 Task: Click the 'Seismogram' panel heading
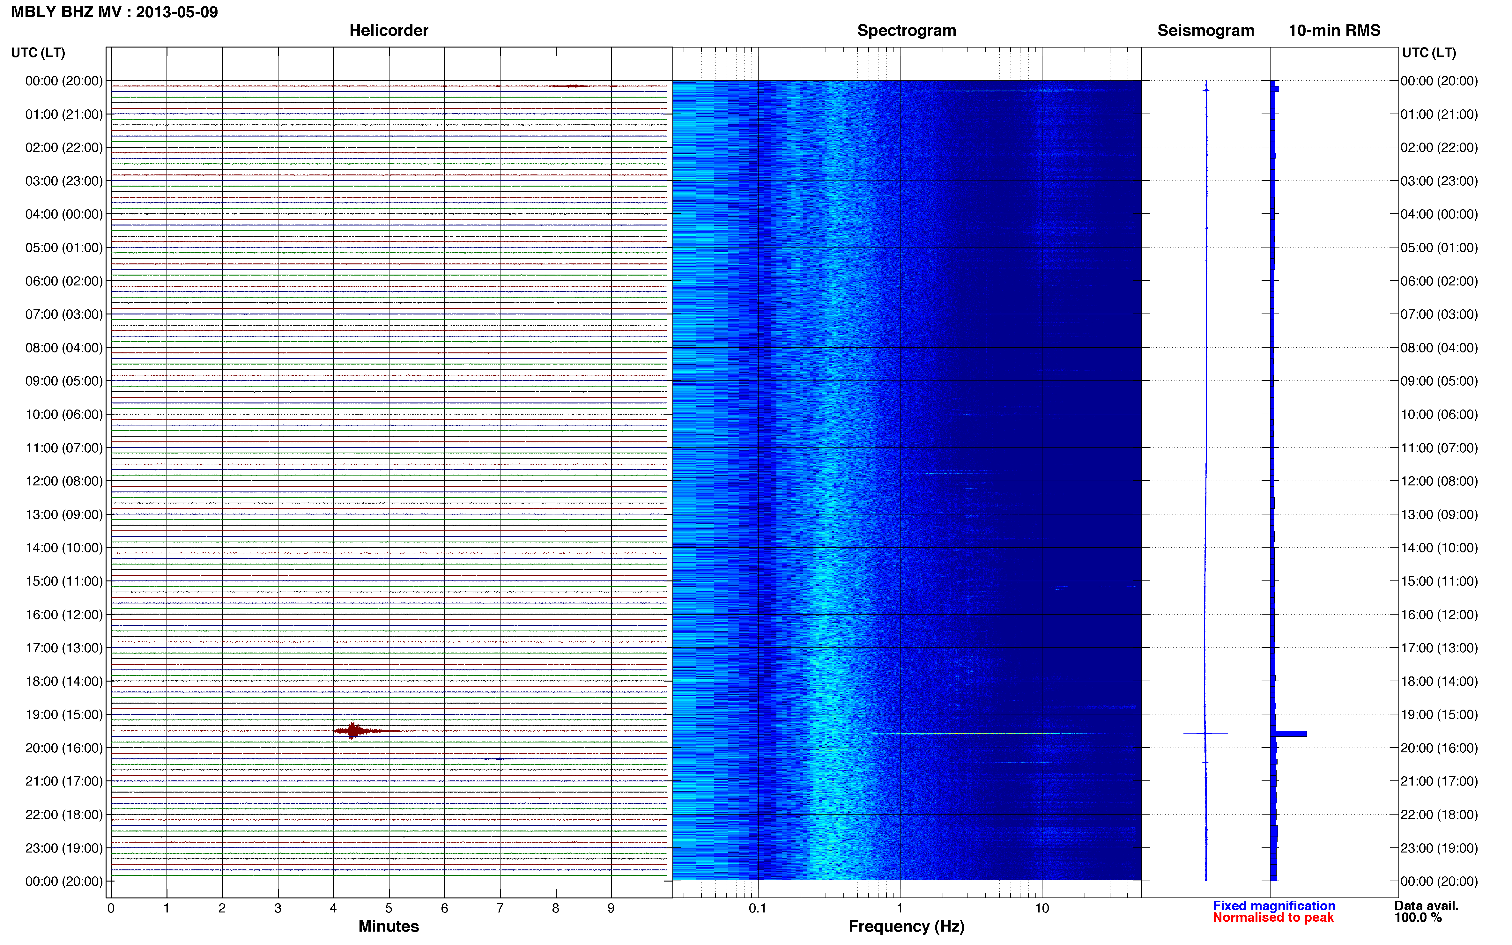click(x=1206, y=31)
